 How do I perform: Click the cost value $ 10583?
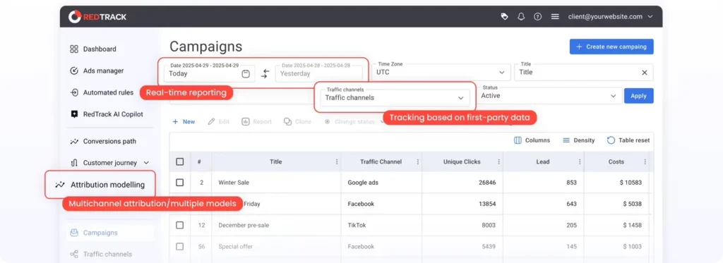click(x=631, y=183)
